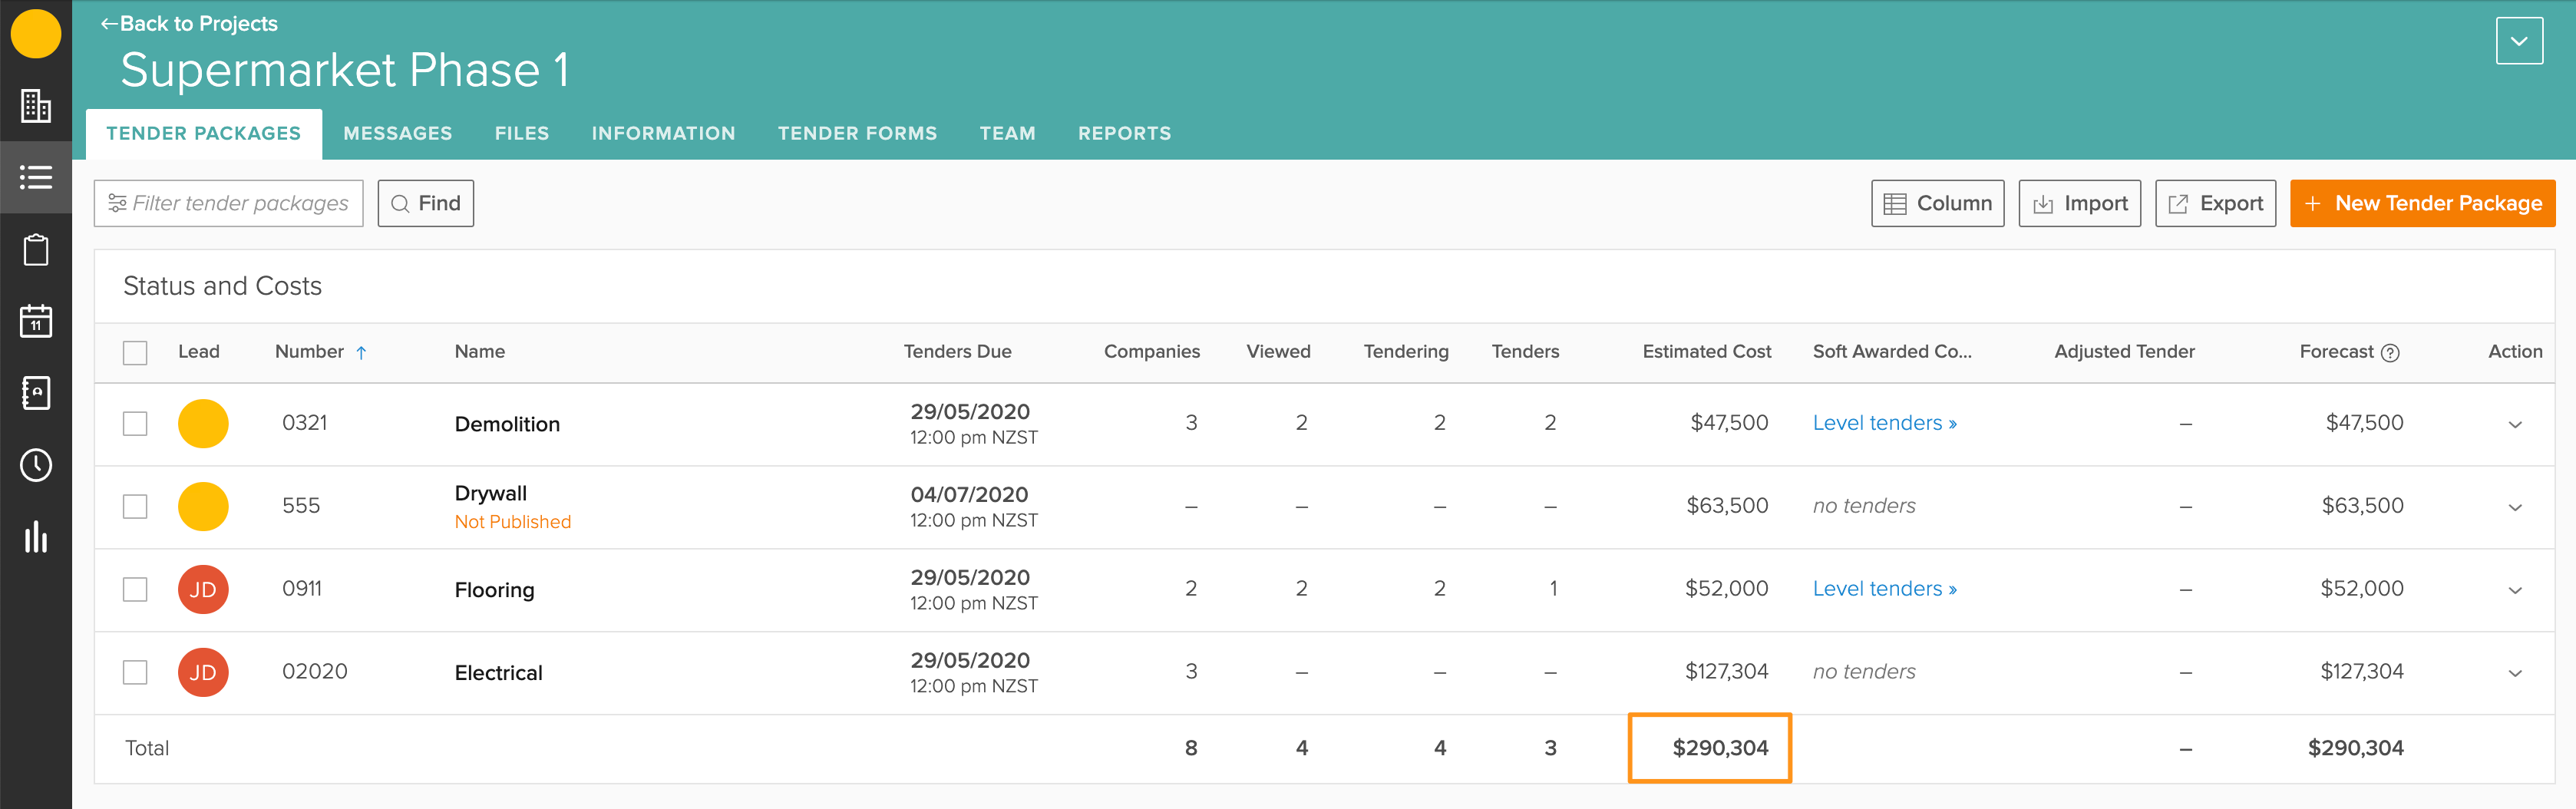
Task: Click the yellow account avatar in sidebar
Action: click(36, 33)
